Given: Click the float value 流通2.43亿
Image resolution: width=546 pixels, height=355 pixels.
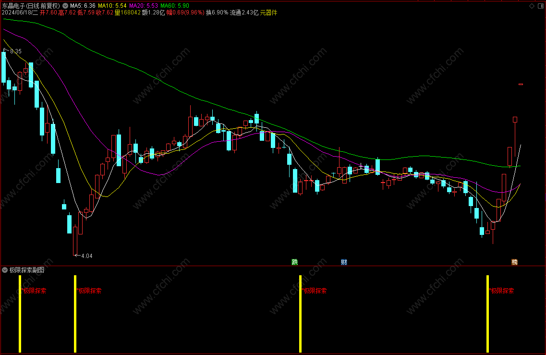Looking at the screenshot, I should [244, 13].
